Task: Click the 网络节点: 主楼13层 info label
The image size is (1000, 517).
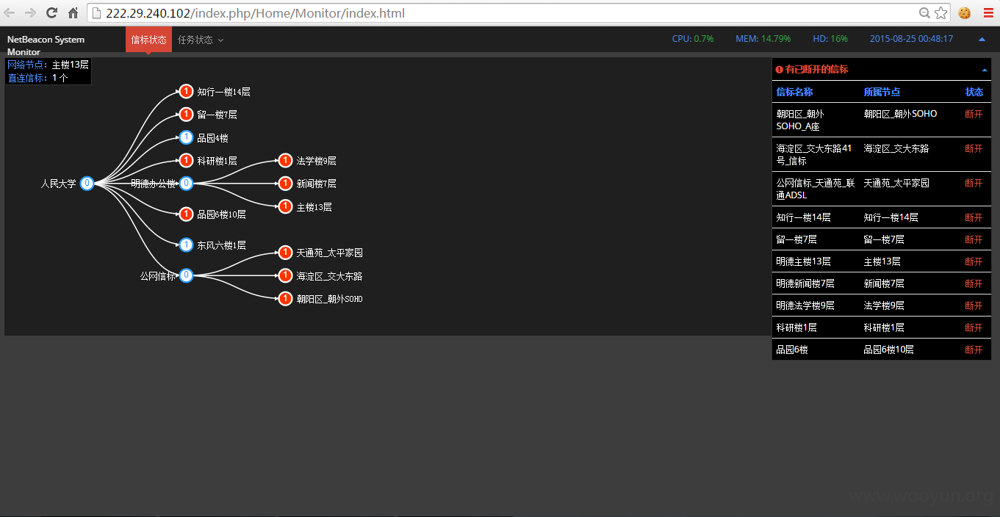Action: 48,65
